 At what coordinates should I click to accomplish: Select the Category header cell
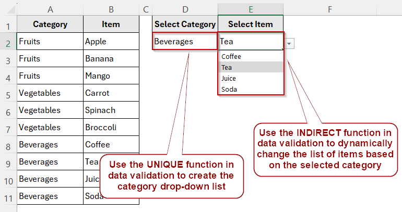point(50,24)
